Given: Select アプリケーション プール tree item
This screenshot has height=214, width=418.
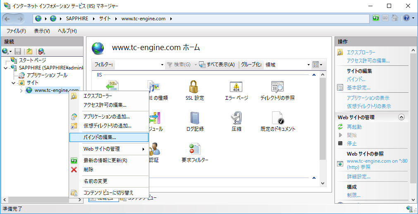Looking at the screenshot, I should (x=47, y=75).
